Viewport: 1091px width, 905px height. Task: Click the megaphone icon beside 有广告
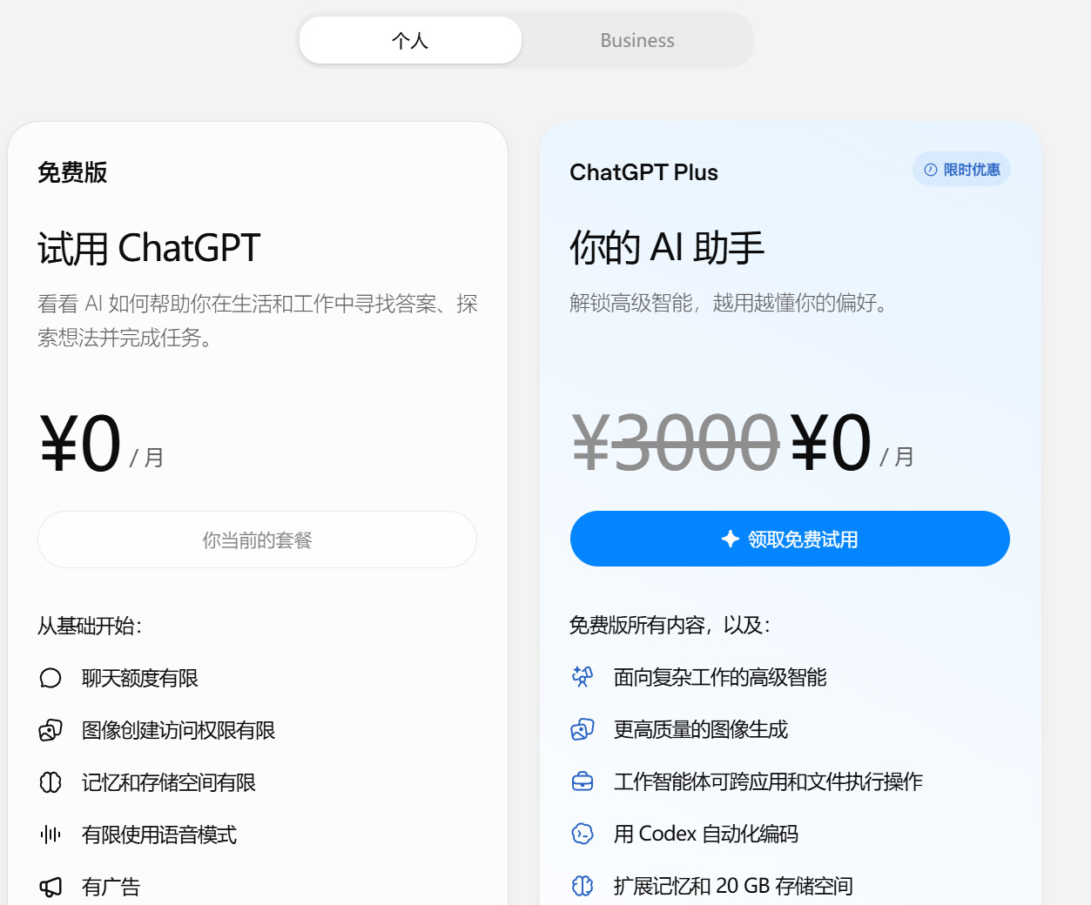point(51,887)
